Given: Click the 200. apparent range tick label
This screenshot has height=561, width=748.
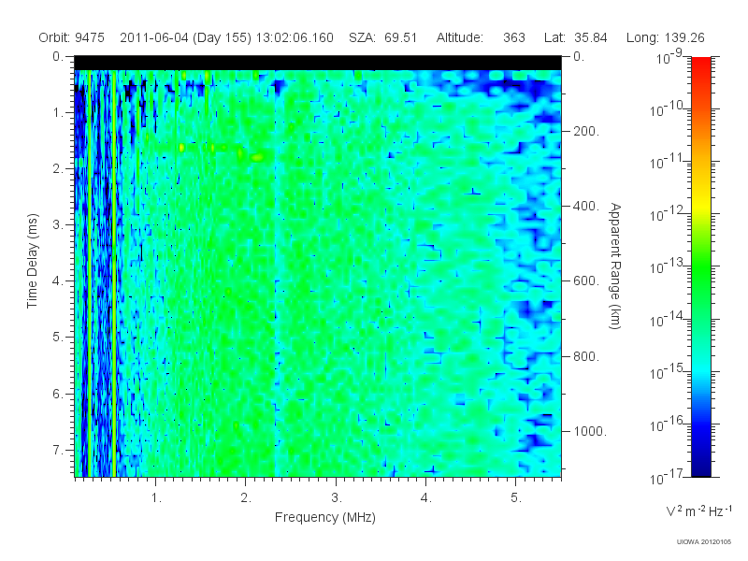Looking at the screenshot, I should point(586,131).
